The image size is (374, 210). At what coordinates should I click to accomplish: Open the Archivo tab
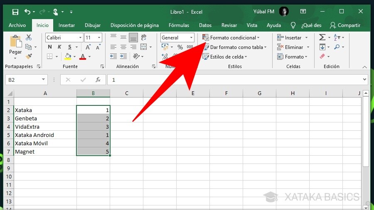pyautogui.click(x=17, y=25)
